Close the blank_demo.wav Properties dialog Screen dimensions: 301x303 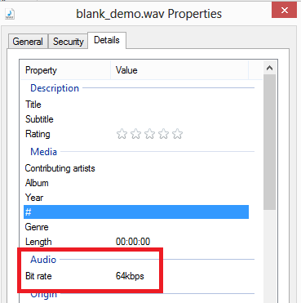[284, 11]
